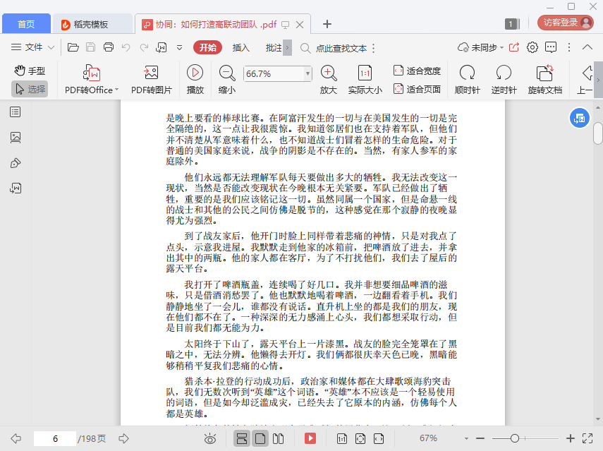Collapse the ribbon with chevron up
603x451 pixels.
click(x=587, y=47)
